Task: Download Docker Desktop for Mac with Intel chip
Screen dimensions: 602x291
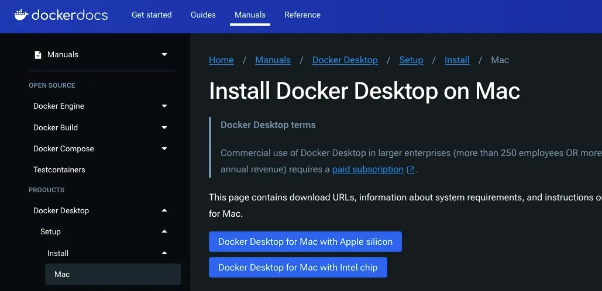Action: [x=298, y=267]
